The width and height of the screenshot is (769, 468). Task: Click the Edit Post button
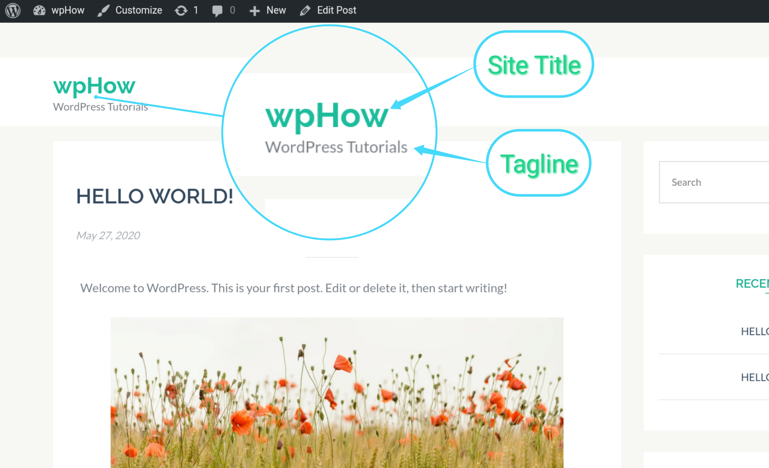pos(330,10)
